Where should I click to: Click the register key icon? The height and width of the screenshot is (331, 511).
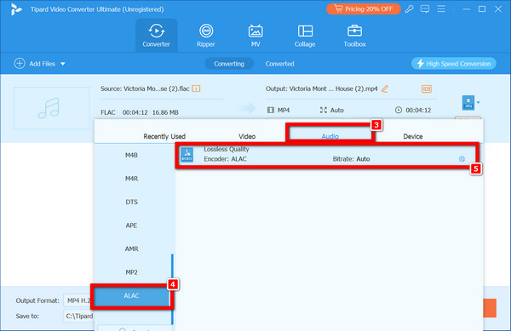coord(410,9)
